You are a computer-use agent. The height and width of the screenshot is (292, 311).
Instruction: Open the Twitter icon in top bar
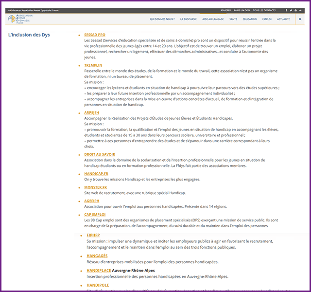pyautogui.click(x=291, y=10)
